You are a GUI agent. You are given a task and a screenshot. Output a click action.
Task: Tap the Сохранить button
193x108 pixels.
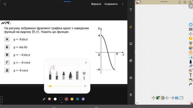click(111, 4)
